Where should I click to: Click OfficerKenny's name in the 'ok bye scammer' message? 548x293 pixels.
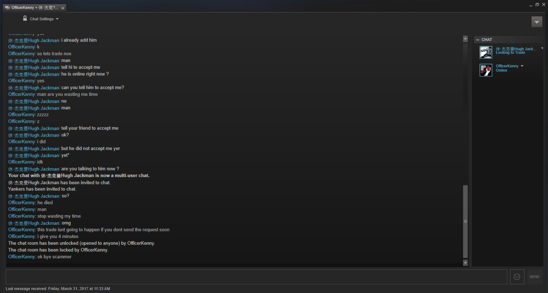[22, 257]
